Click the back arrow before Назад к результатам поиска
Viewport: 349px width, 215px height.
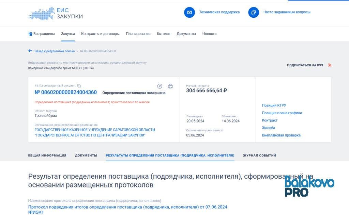pyautogui.click(x=30, y=51)
